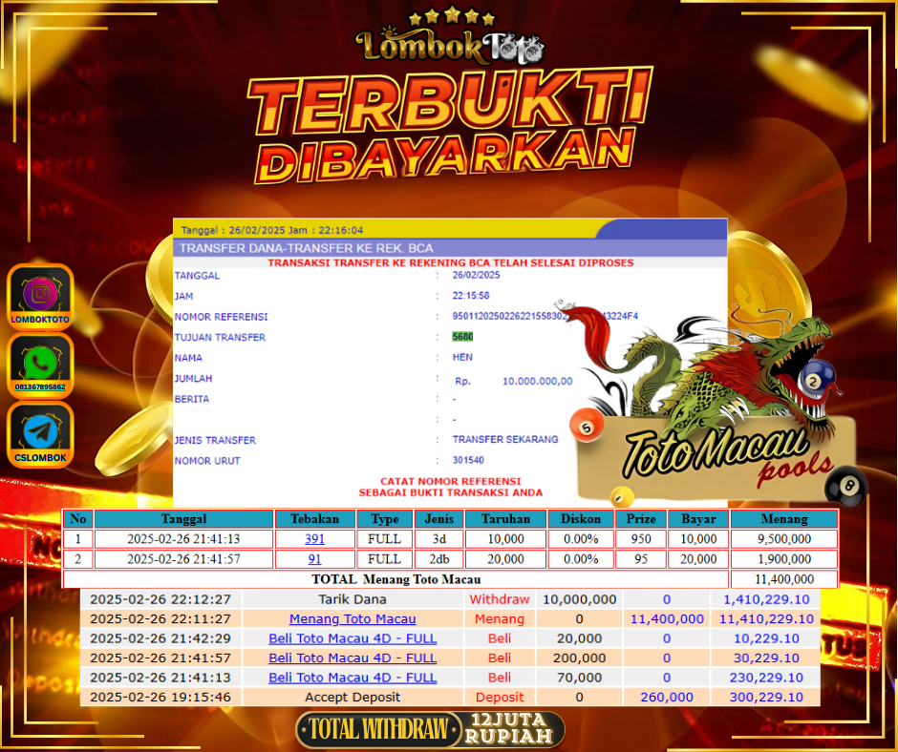The image size is (898, 752).
Task: Click the blue number 2 ball
Action: [815, 380]
